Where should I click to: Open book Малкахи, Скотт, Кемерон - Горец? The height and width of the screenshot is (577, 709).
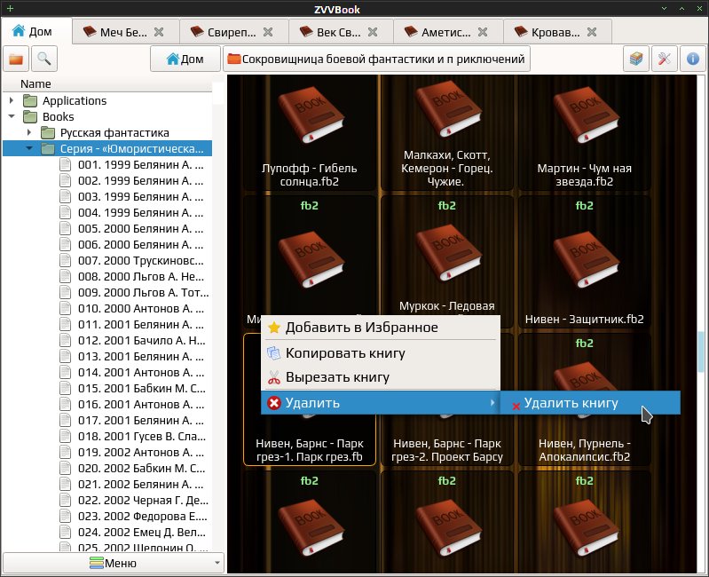(446, 133)
